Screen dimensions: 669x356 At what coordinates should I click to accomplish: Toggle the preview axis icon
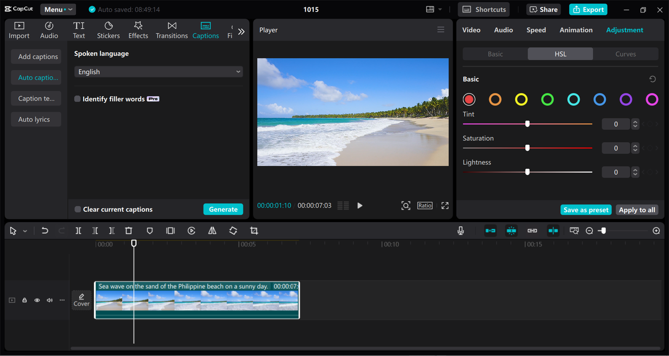pos(553,231)
